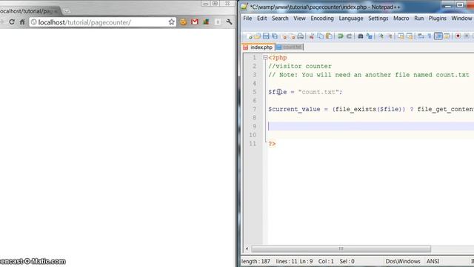Open the File menu in Notepad++
This screenshot has width=474, height=267.
(x=247, y=19)
